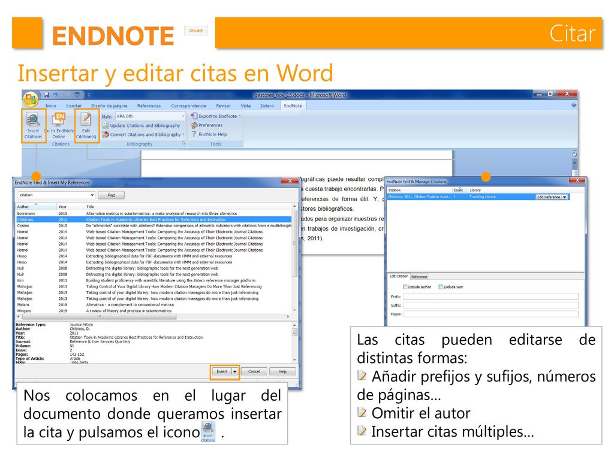Click the Edit Reference button
The height and width of the screenshot is (460, 614).
tap(549, 197)
